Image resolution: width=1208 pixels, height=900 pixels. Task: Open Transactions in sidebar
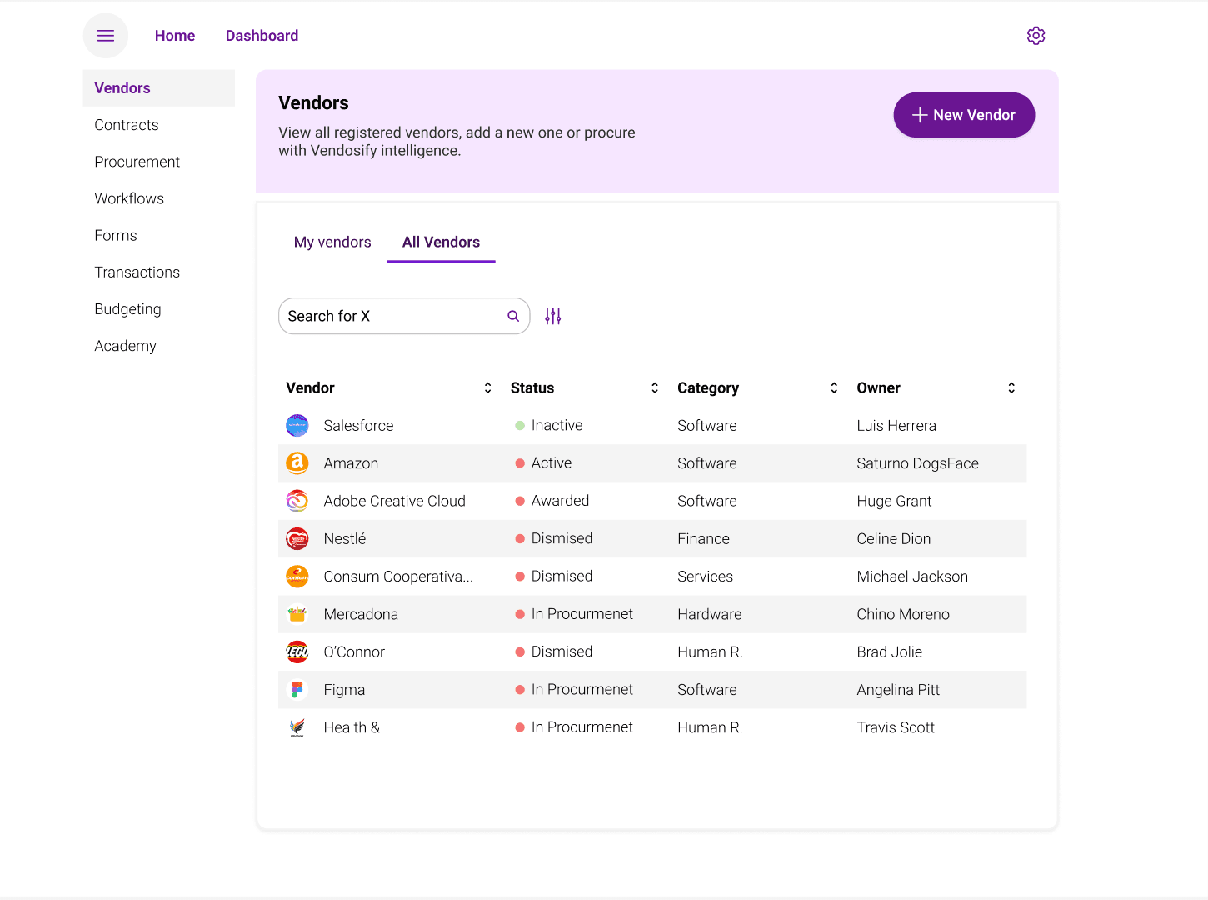tap(137, 272)
